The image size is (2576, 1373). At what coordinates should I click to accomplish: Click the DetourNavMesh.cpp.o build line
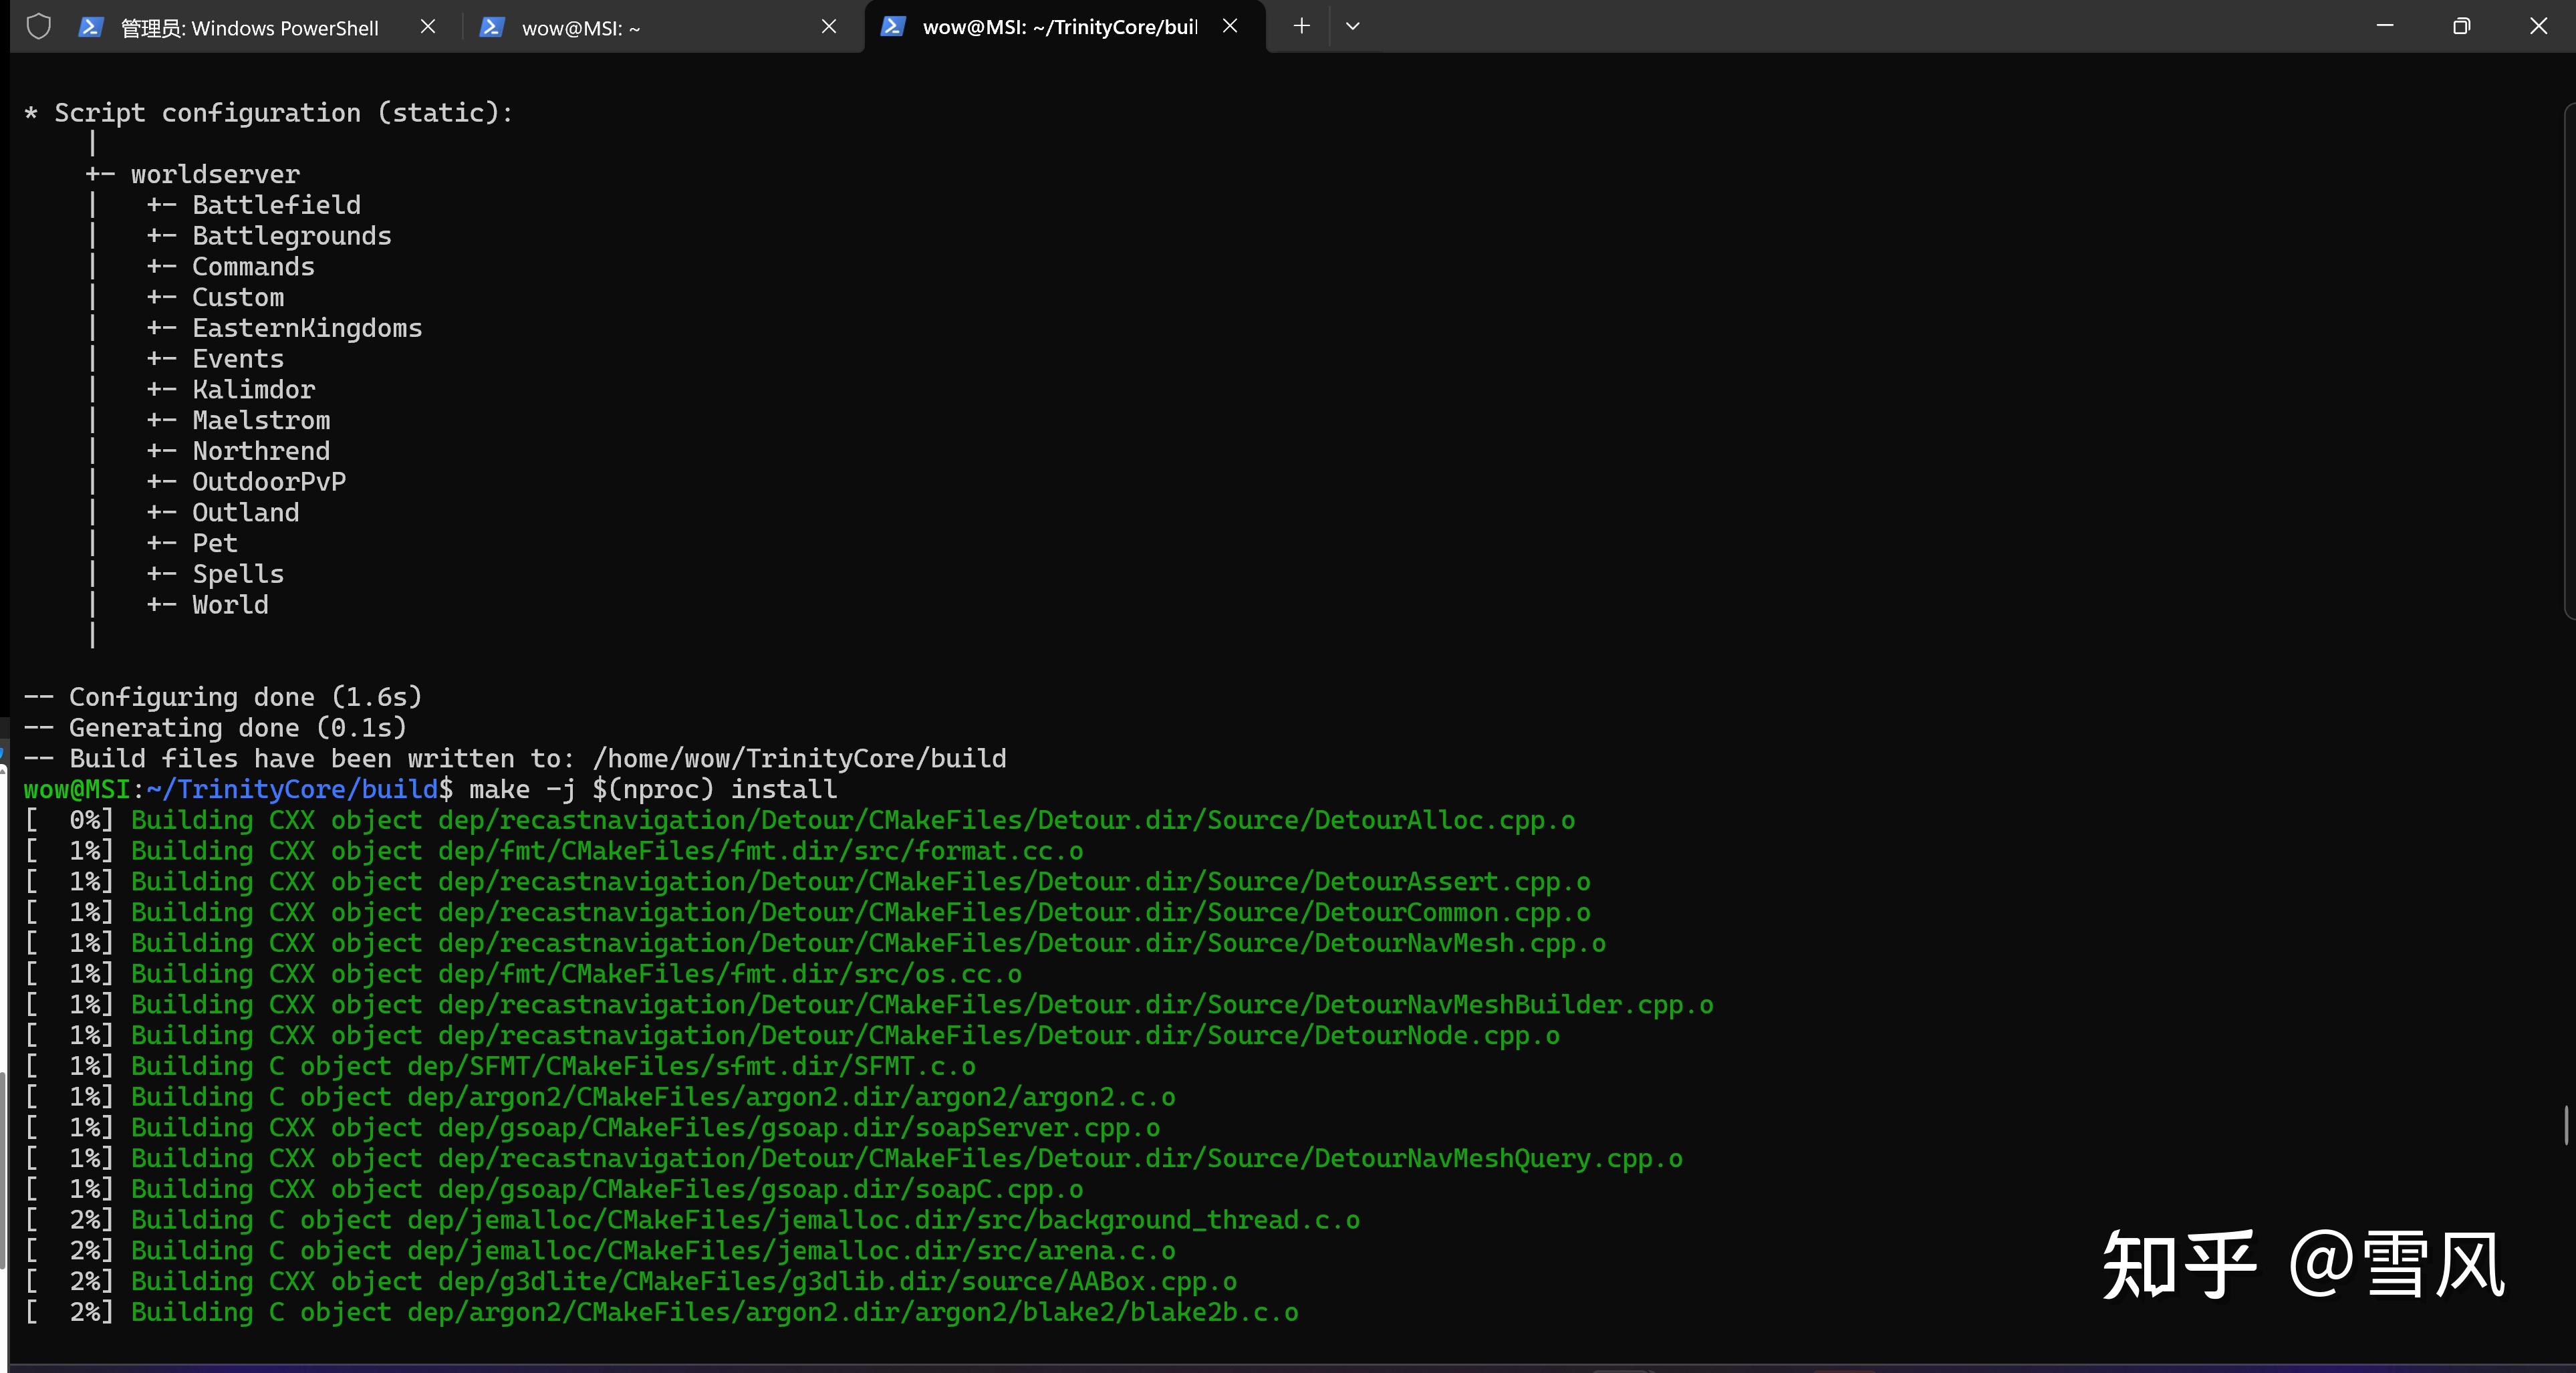[815, 944]
